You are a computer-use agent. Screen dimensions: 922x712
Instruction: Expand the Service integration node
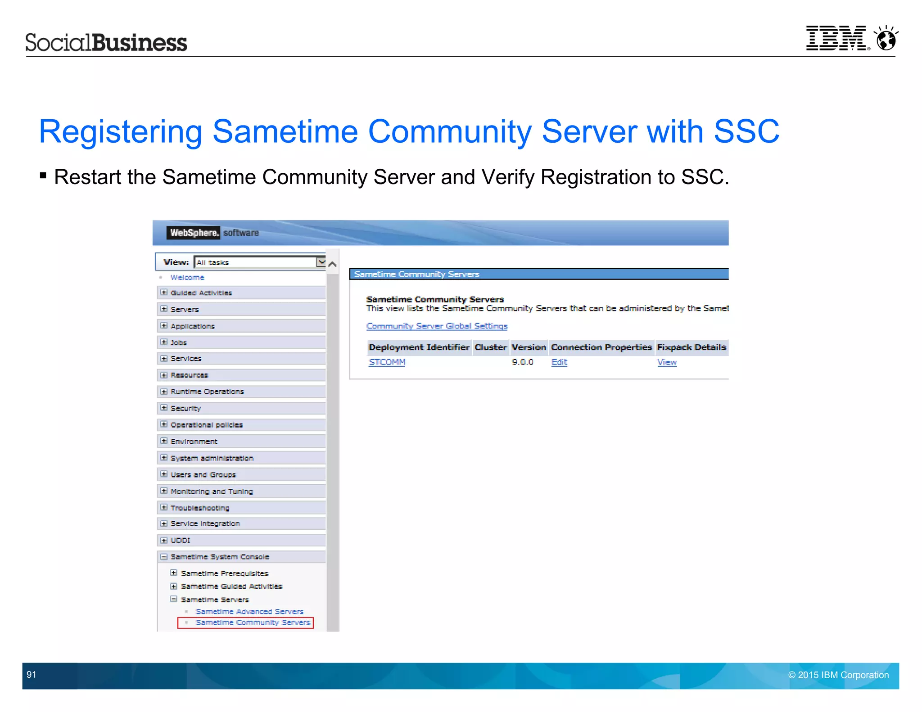(x=164, y=524)
